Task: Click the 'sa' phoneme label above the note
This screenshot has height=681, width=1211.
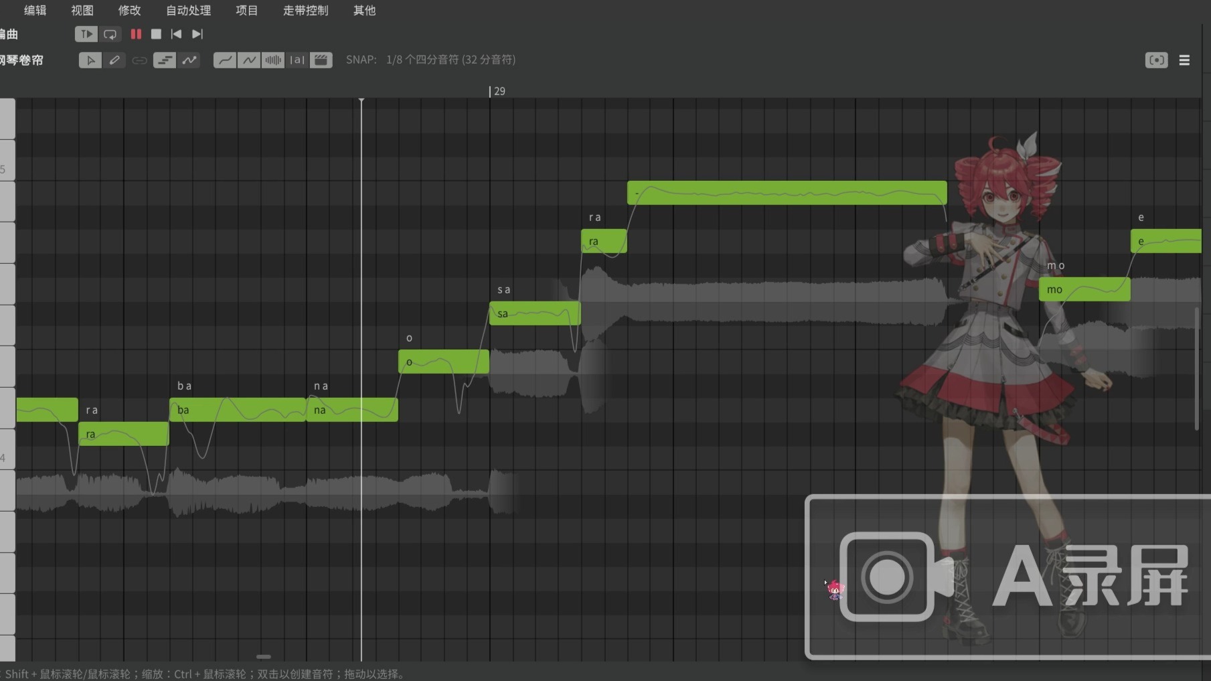Action: point(504,290)
